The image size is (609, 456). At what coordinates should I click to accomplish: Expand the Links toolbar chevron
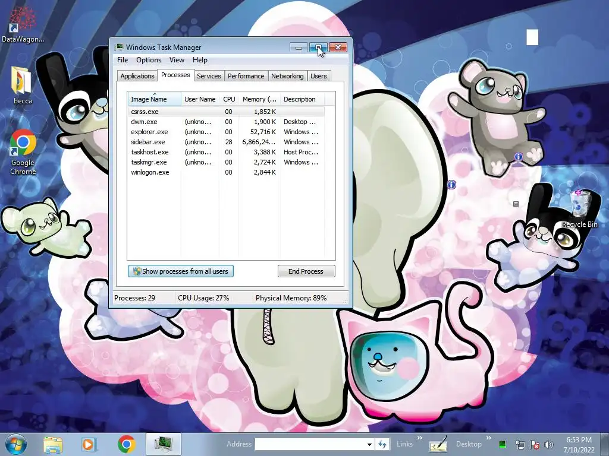420,438
